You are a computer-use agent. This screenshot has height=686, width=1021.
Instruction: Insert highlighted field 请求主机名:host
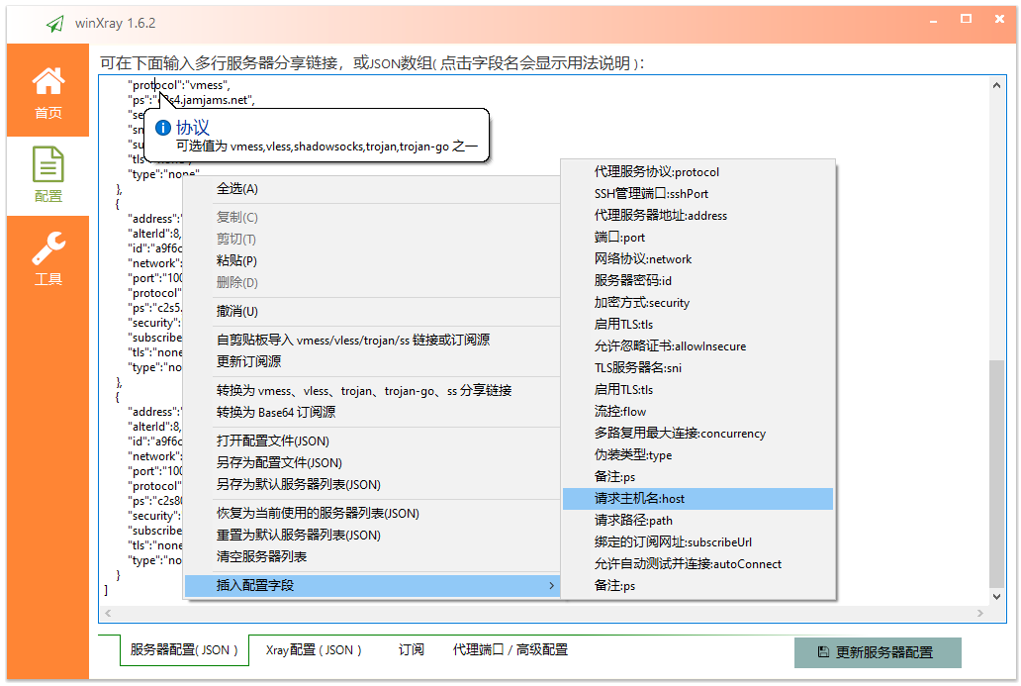pyautogui.click(x=697, y=499)
